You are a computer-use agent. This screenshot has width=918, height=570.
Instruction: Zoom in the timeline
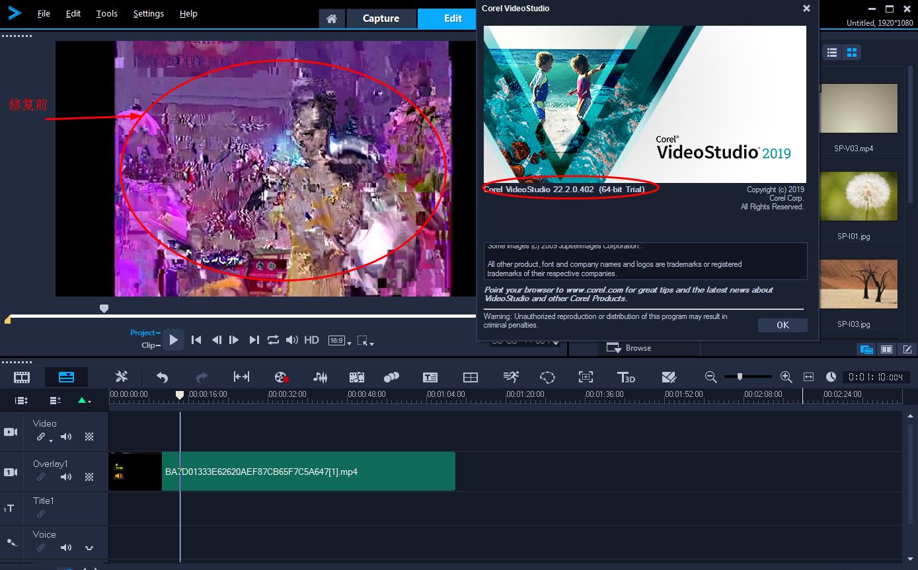pos(786,377)
